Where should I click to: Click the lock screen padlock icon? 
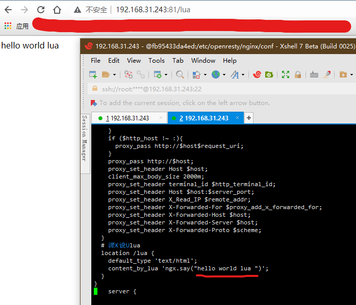298,74
